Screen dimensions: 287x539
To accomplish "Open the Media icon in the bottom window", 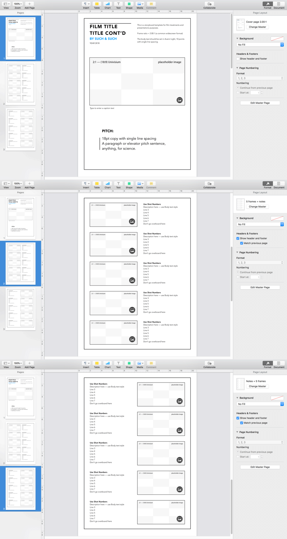I will point(140,363).
